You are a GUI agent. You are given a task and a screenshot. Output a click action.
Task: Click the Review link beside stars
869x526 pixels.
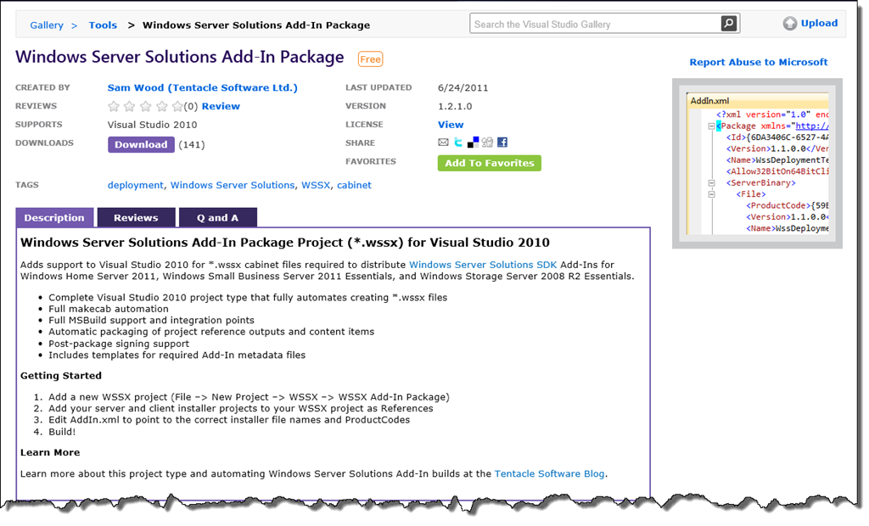coord(221,106)
